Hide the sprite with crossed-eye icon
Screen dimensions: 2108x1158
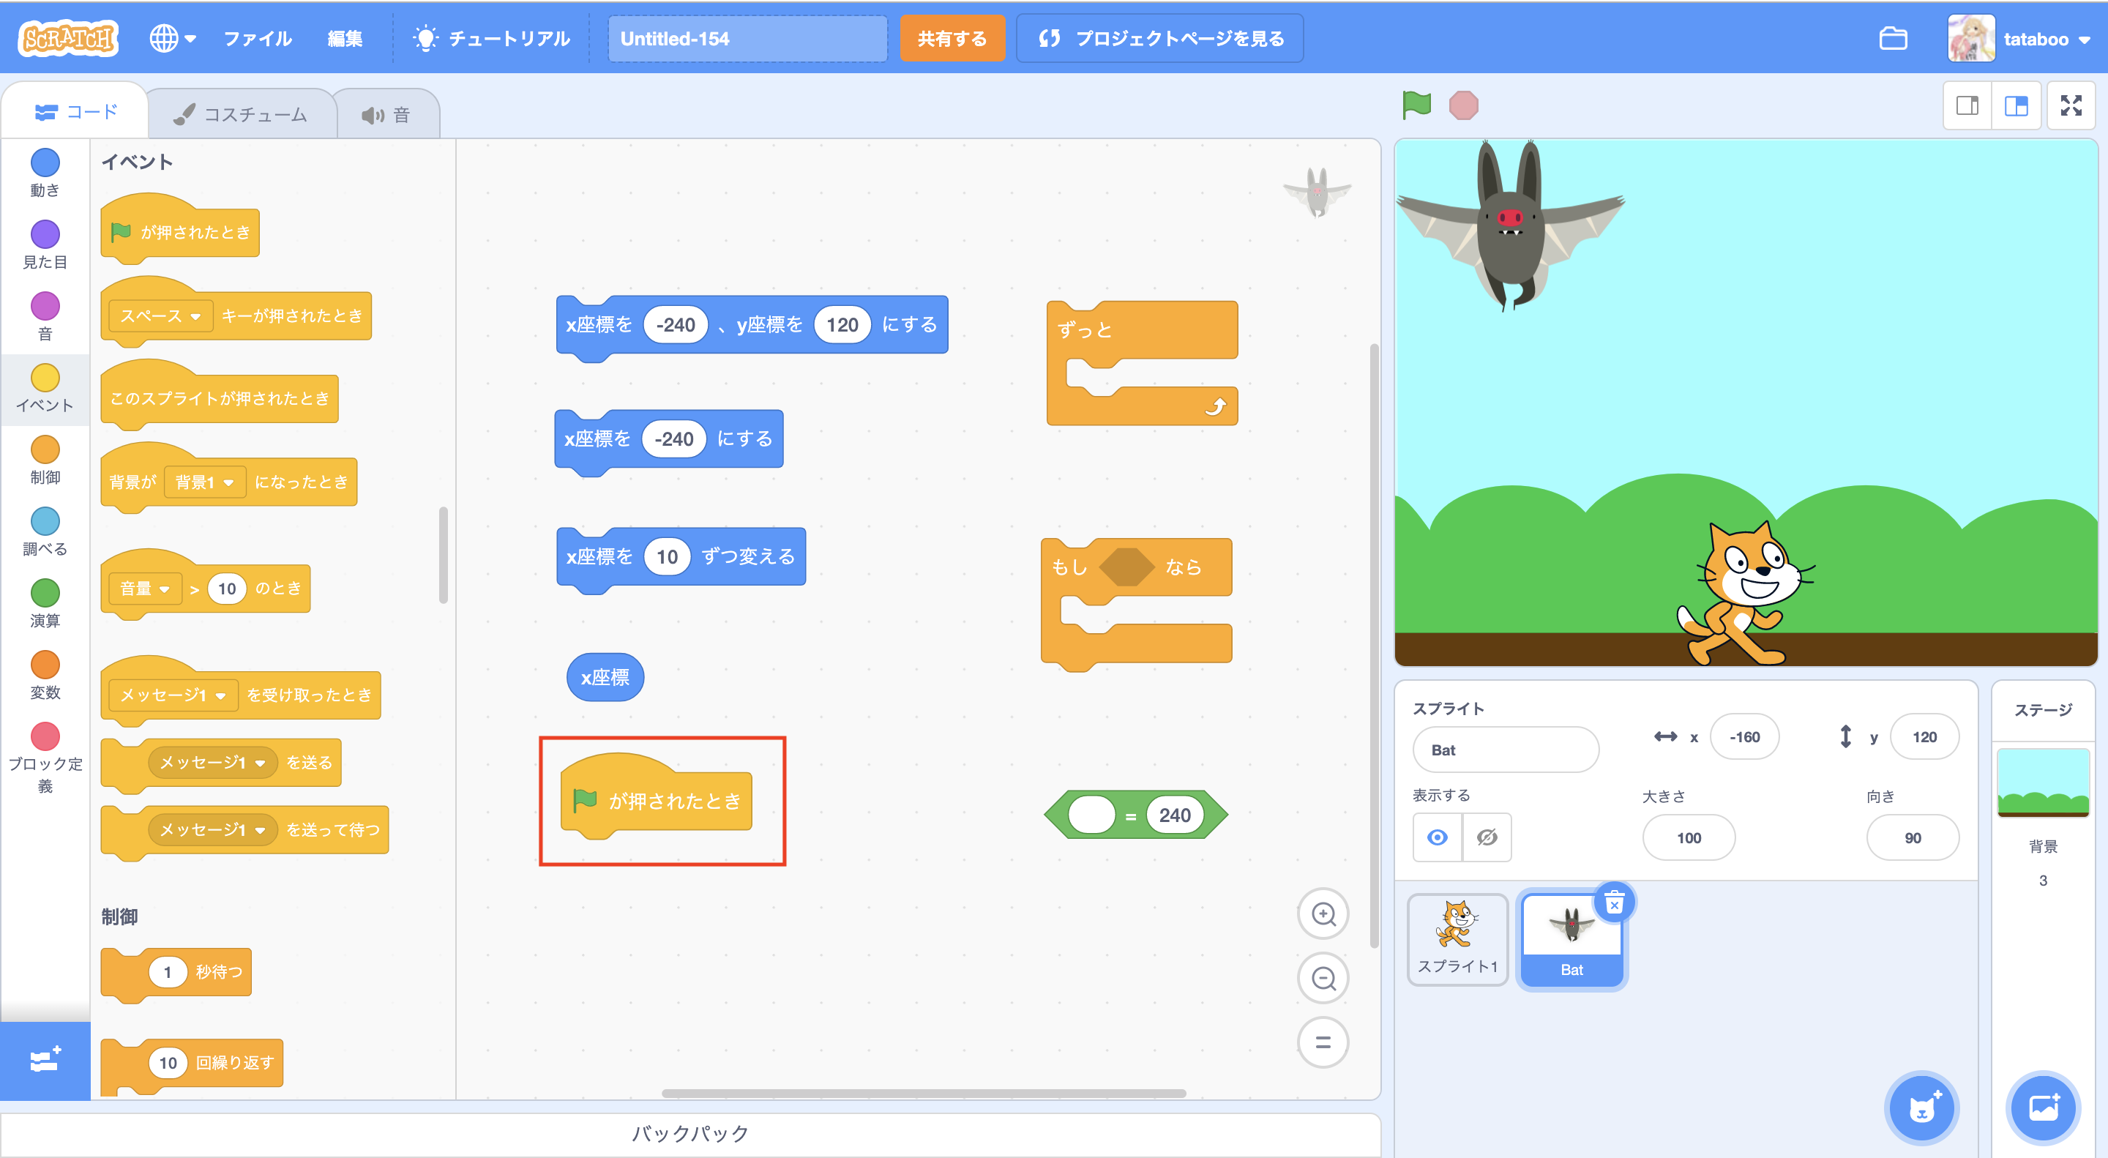pyautogui.click(x=1487, y=837)
